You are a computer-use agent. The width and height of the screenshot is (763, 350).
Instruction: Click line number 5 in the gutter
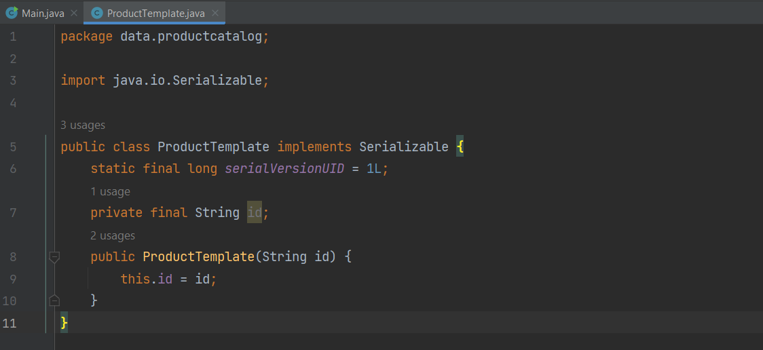[x=13, y=147]
